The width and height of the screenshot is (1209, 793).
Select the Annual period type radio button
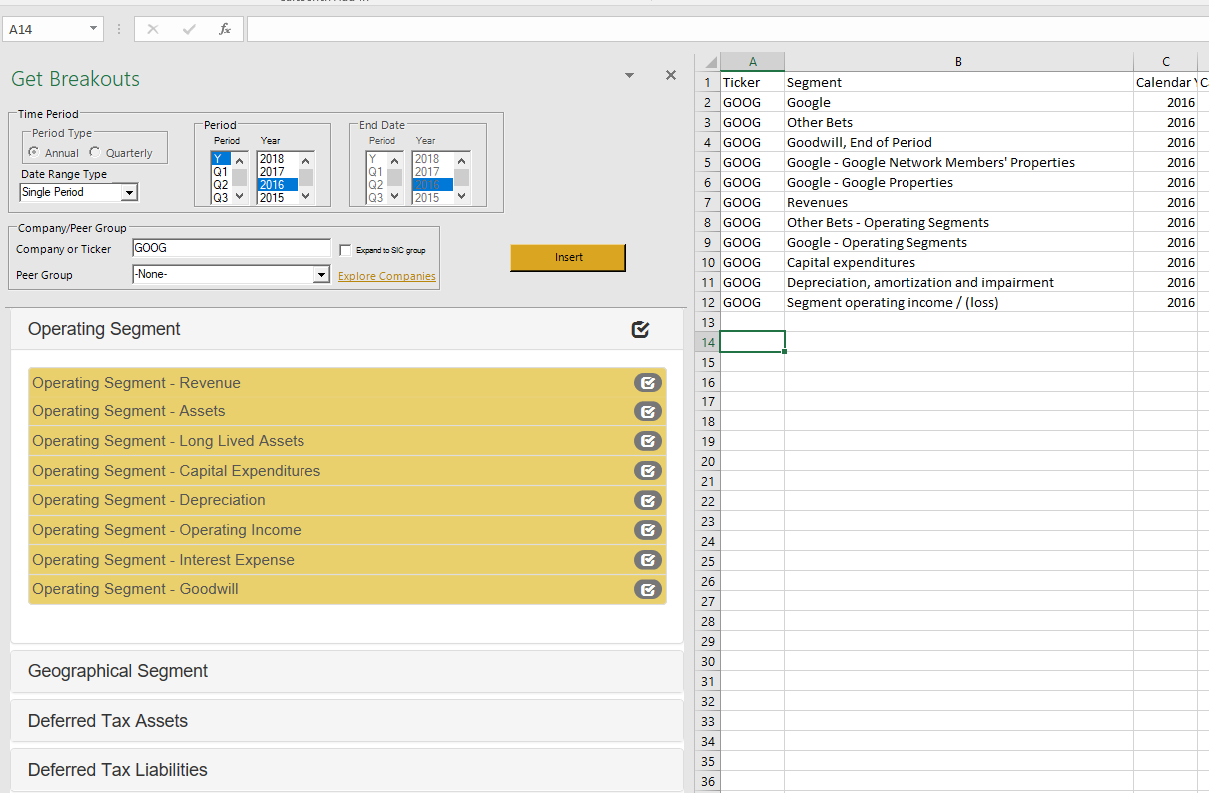(x=34, y=153)
